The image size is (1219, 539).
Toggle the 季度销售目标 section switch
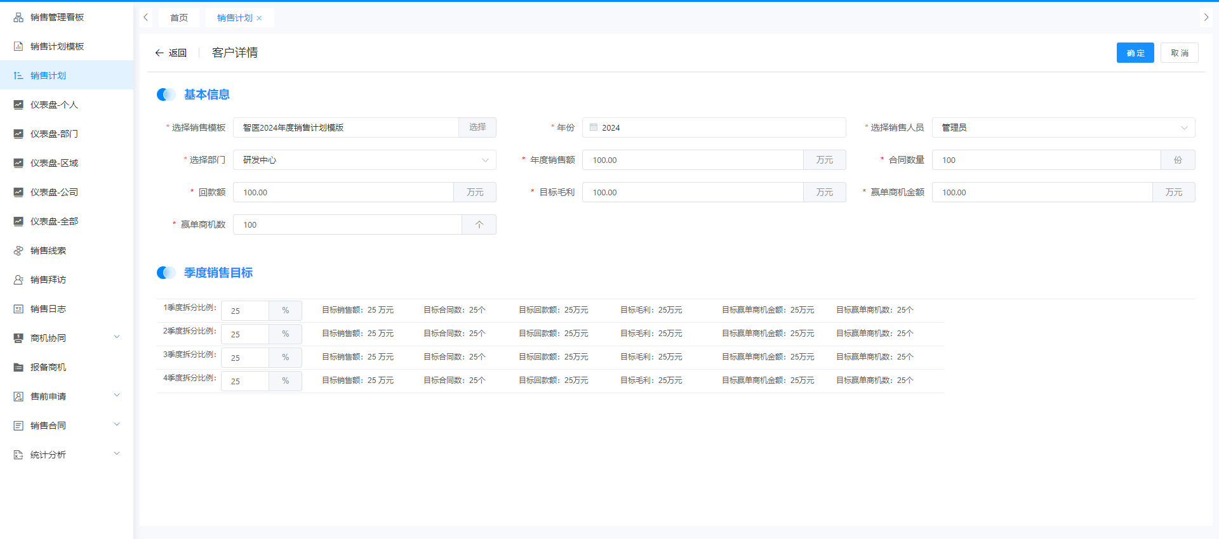coord(166,273)
